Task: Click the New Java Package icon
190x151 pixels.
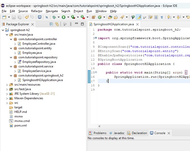Action: 93,17
